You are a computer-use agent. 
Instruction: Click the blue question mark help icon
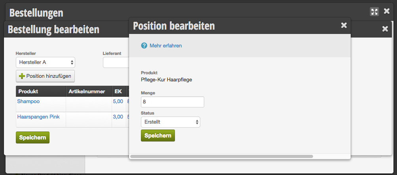pos(144,46)
